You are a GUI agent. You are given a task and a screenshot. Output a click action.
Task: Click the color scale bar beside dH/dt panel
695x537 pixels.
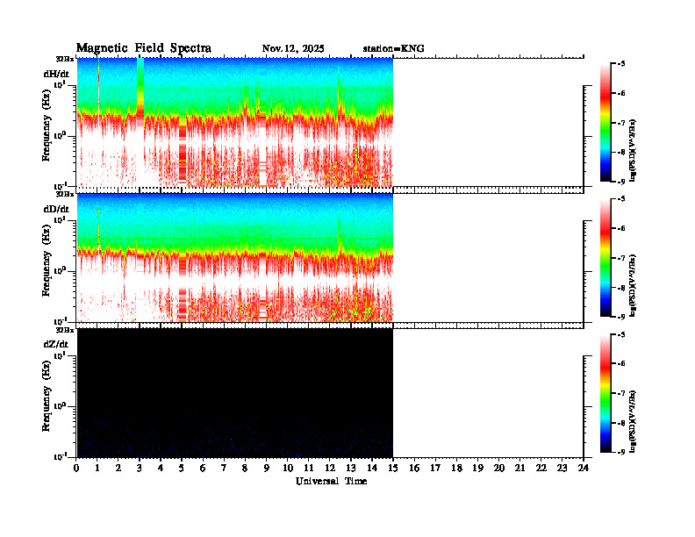click(605, 123)
